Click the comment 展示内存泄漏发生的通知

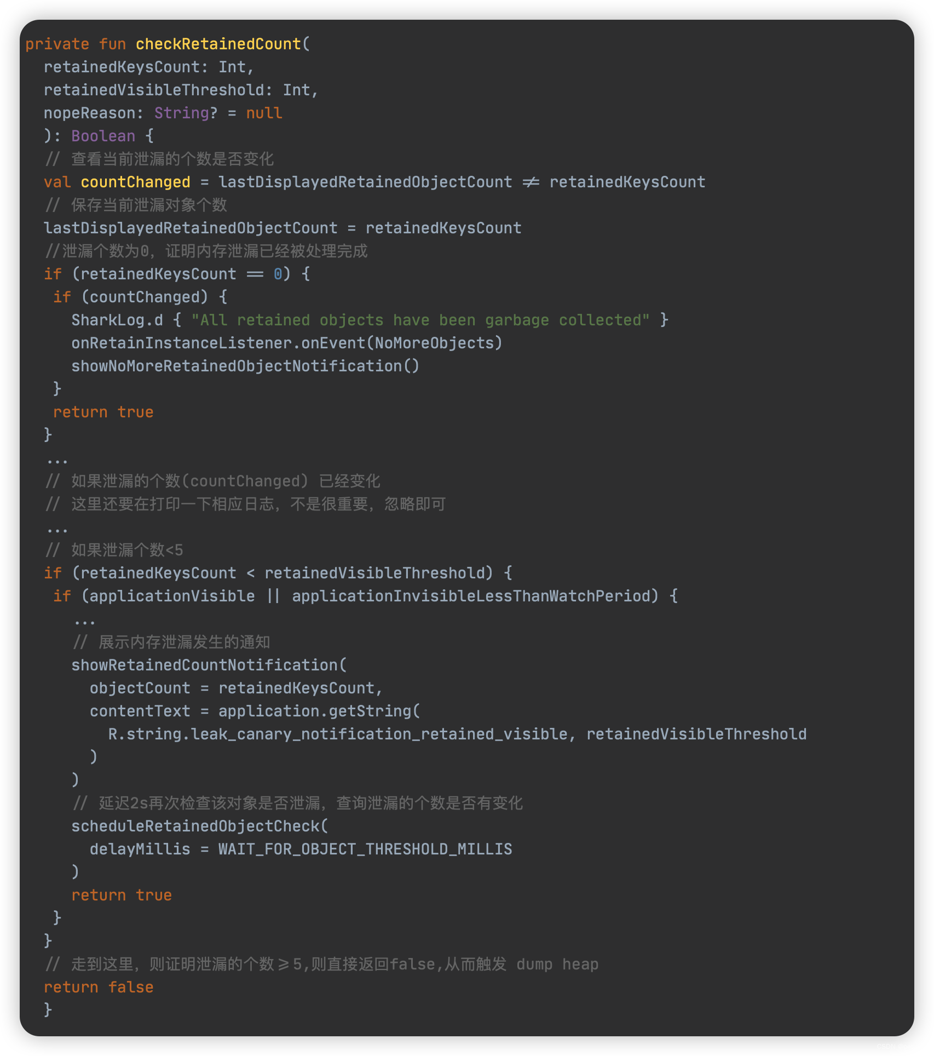coord(172,642)
